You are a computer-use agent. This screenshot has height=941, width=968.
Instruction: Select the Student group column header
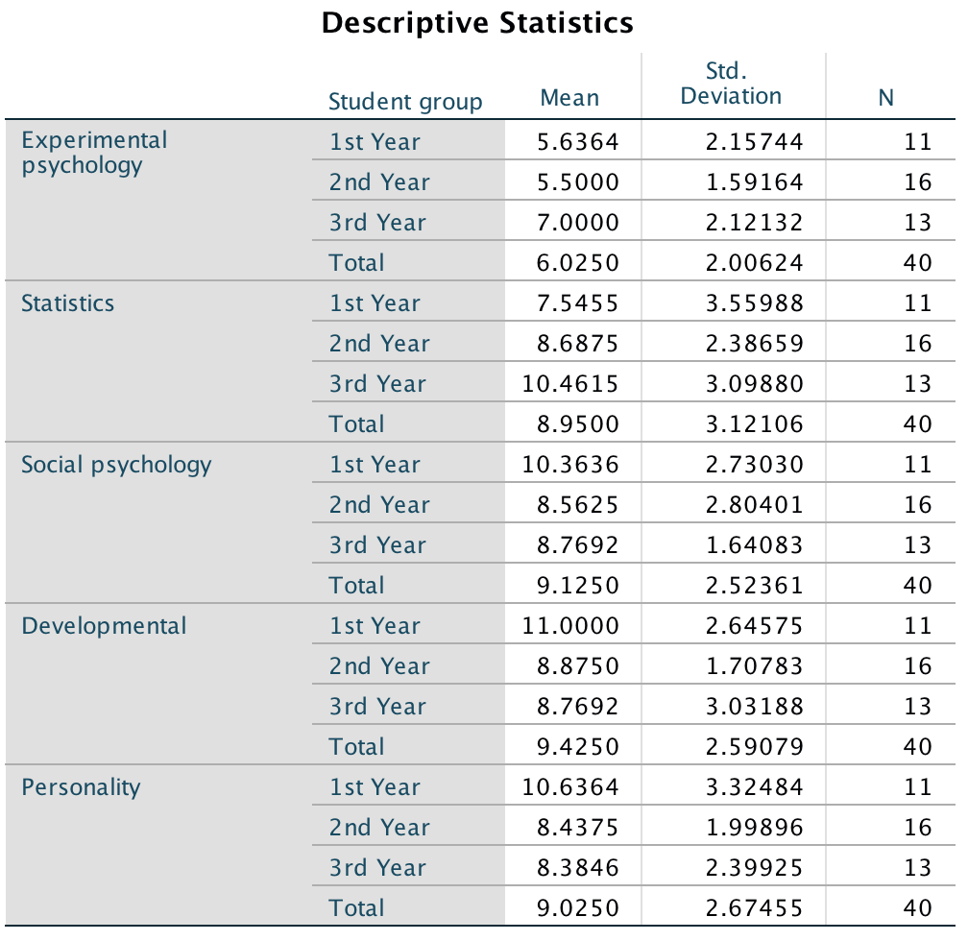coord(405,102)
